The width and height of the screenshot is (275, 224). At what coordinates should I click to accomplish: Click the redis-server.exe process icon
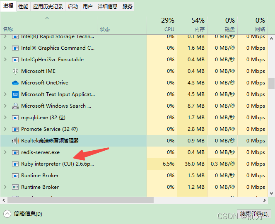pos(15,152)
